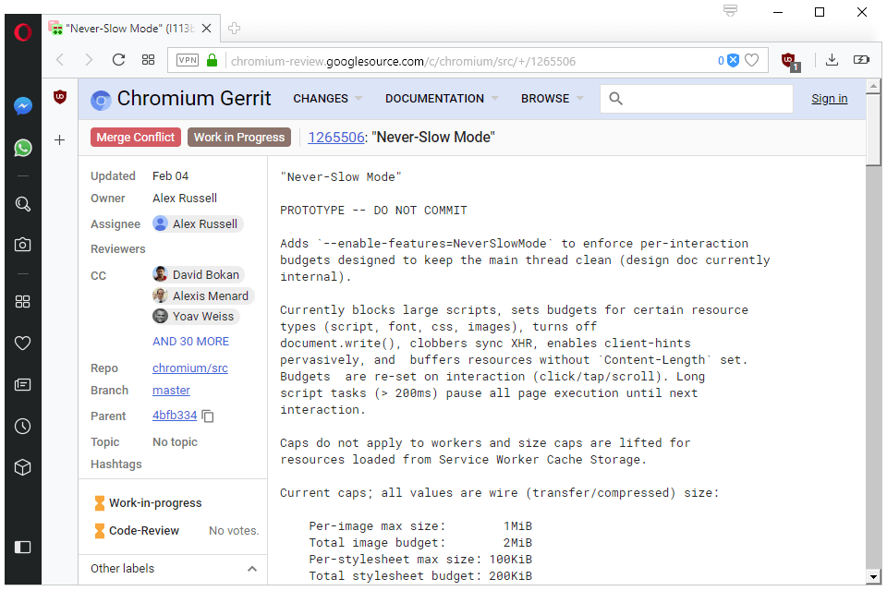Screen dimensions: 887x591
Task: Click the Sign in link
Action: (830, 99)
